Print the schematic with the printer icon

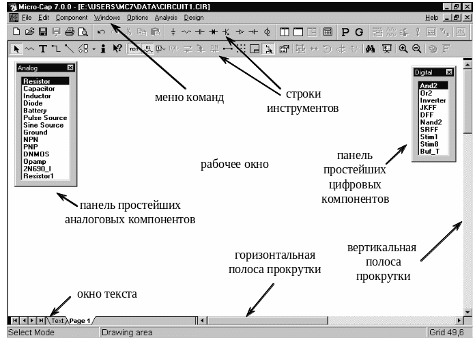[x=70, y=31]
